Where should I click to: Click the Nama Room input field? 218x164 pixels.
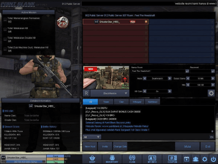coord(158,71)
